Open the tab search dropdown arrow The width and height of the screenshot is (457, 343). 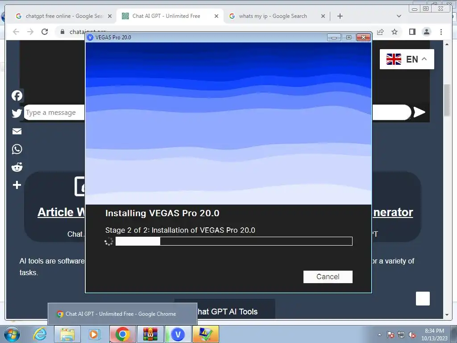coord(399,16)
